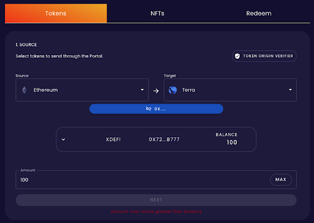Image resolution: width=314 pixels, height=223 pixels.
Task: Click the XDEFI token name
Action: [113, 140]
